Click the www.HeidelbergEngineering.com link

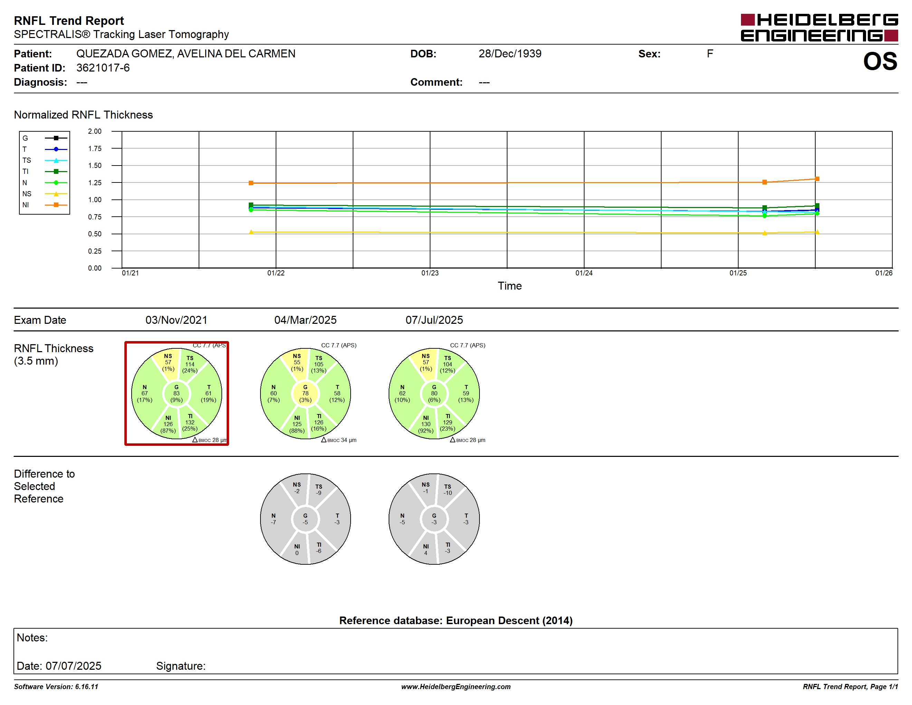tap(456, 687)
